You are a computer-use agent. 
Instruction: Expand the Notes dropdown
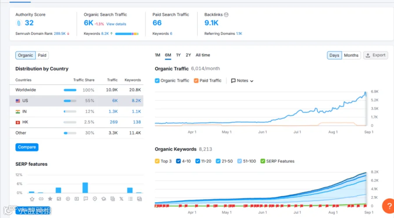pyautogui.click(x=242, y=81)
